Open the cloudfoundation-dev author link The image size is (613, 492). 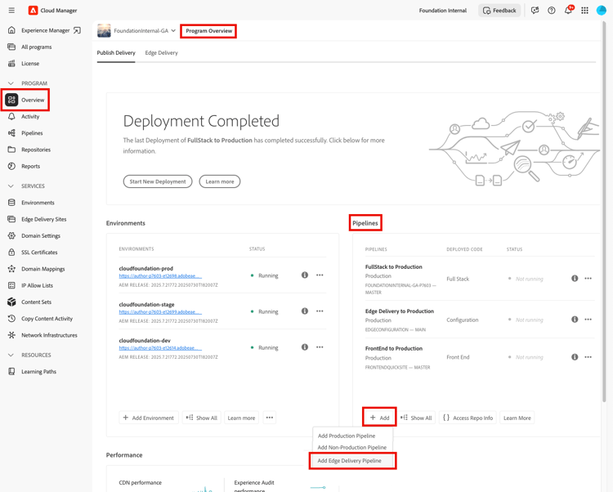(160, 348)
